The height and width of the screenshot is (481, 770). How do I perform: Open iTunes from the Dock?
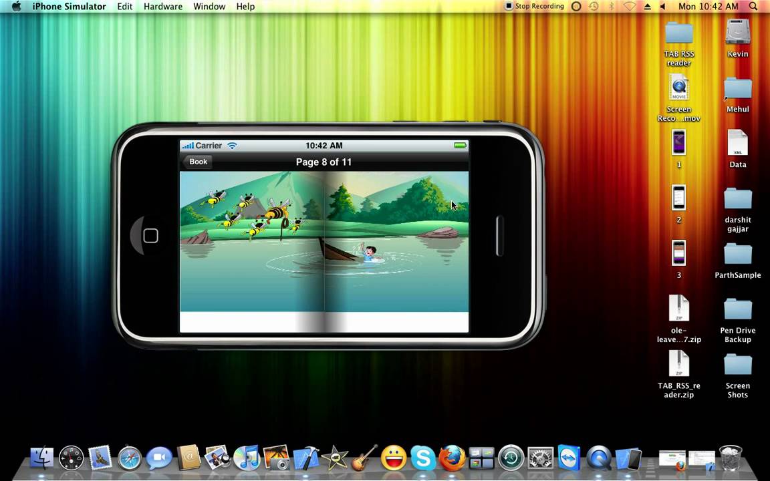[x=247, y=458]
